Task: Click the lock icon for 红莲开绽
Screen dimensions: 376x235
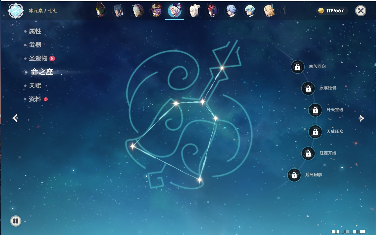Action: tap(308, 153)
